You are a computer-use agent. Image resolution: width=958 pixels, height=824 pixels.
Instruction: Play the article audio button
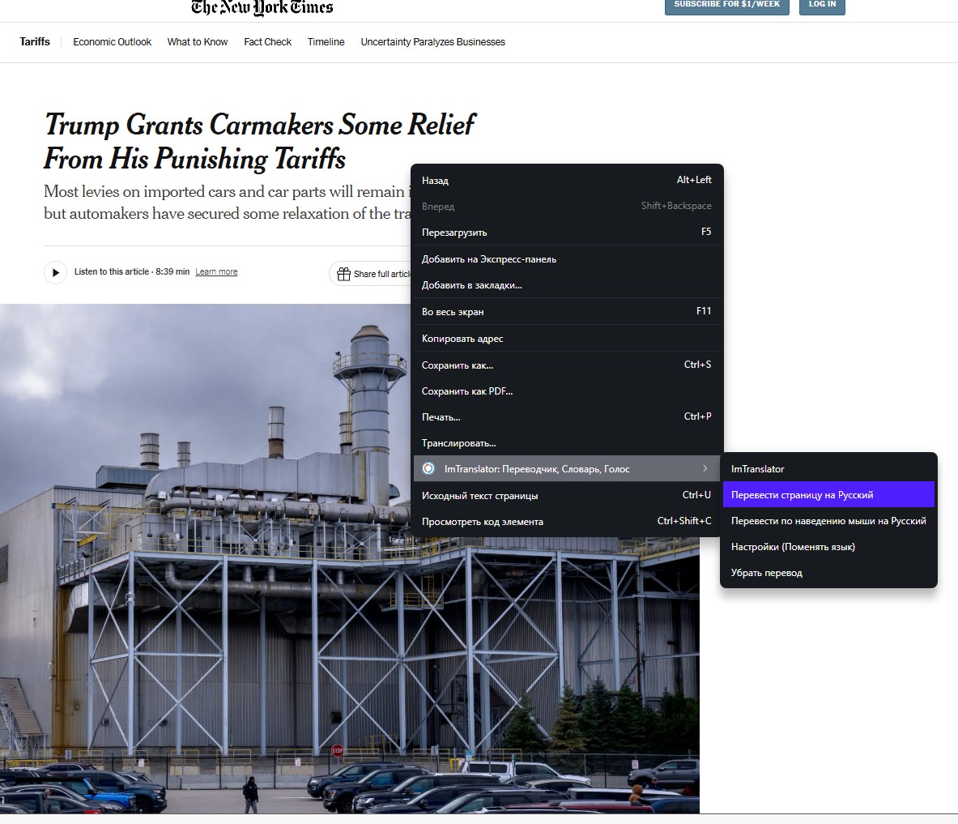click(x=55, y=272)
